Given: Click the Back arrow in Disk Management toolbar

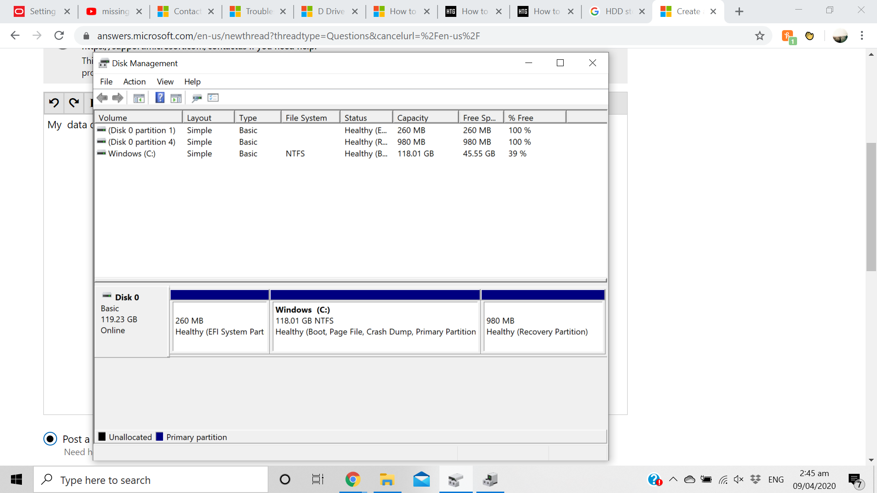Looking at the screenshot, I should click(x=102, y=98).
